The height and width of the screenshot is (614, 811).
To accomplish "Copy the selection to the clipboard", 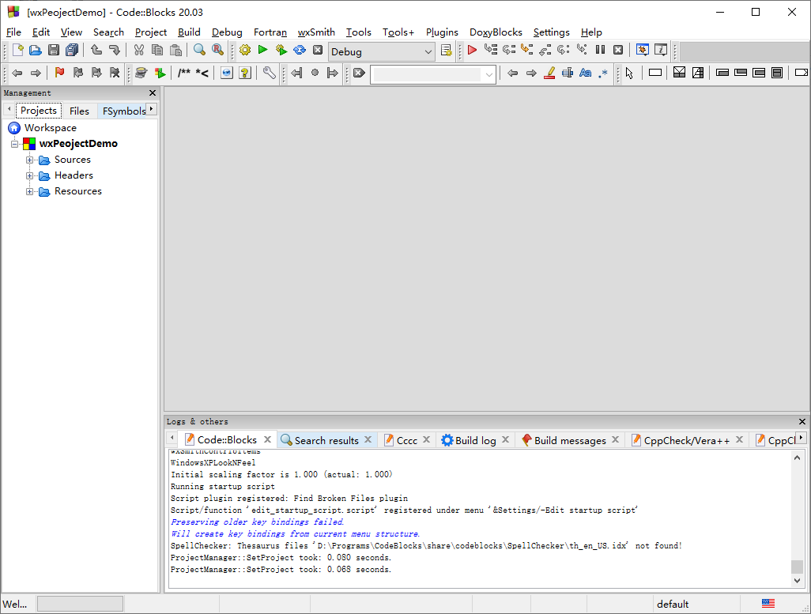I will tap(157, 50).
